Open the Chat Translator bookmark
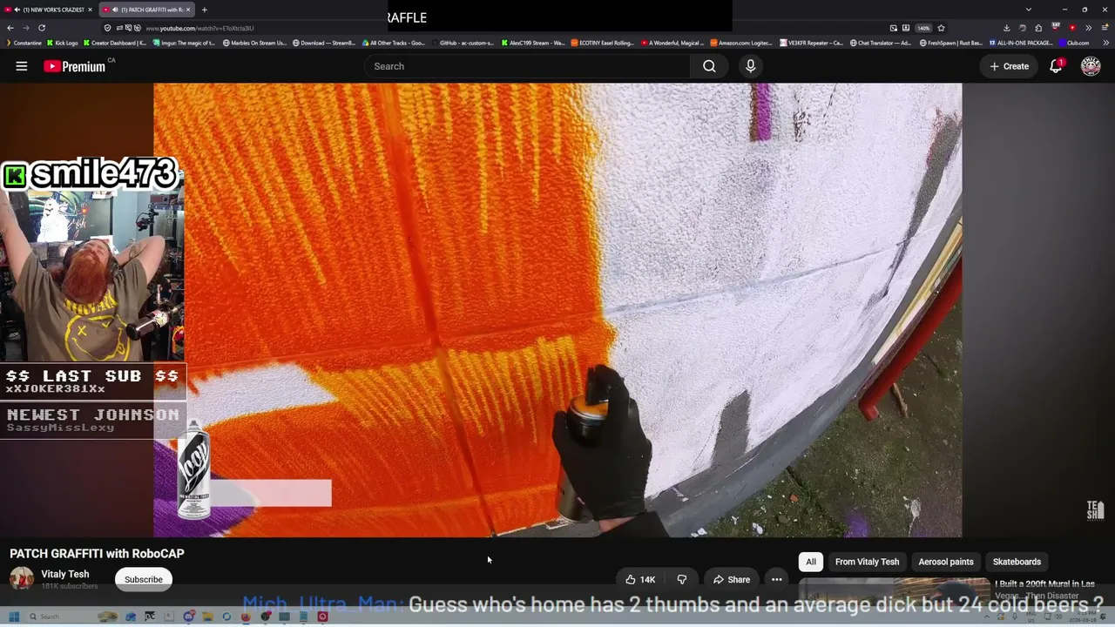This screenshot has height=627, width=1115. point(880,43)
